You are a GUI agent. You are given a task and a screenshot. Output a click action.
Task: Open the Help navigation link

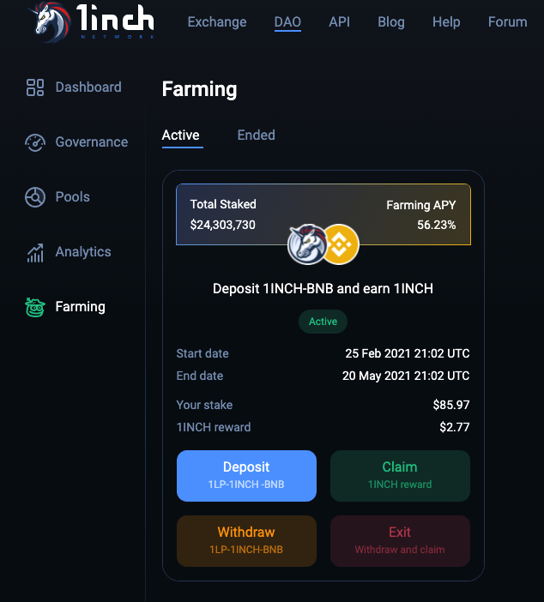[x=446, y=22]
